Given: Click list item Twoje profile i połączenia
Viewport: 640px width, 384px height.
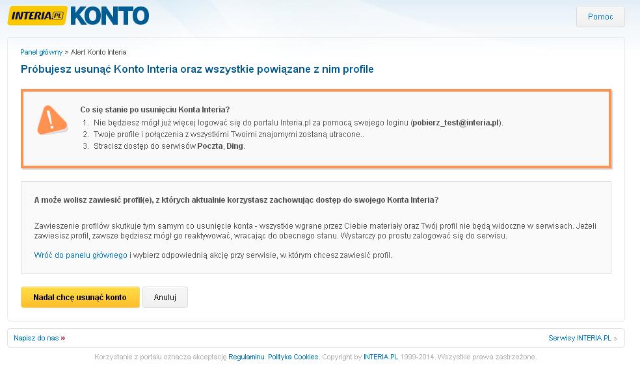Looking at the screenshot, I should pos(228,134).
